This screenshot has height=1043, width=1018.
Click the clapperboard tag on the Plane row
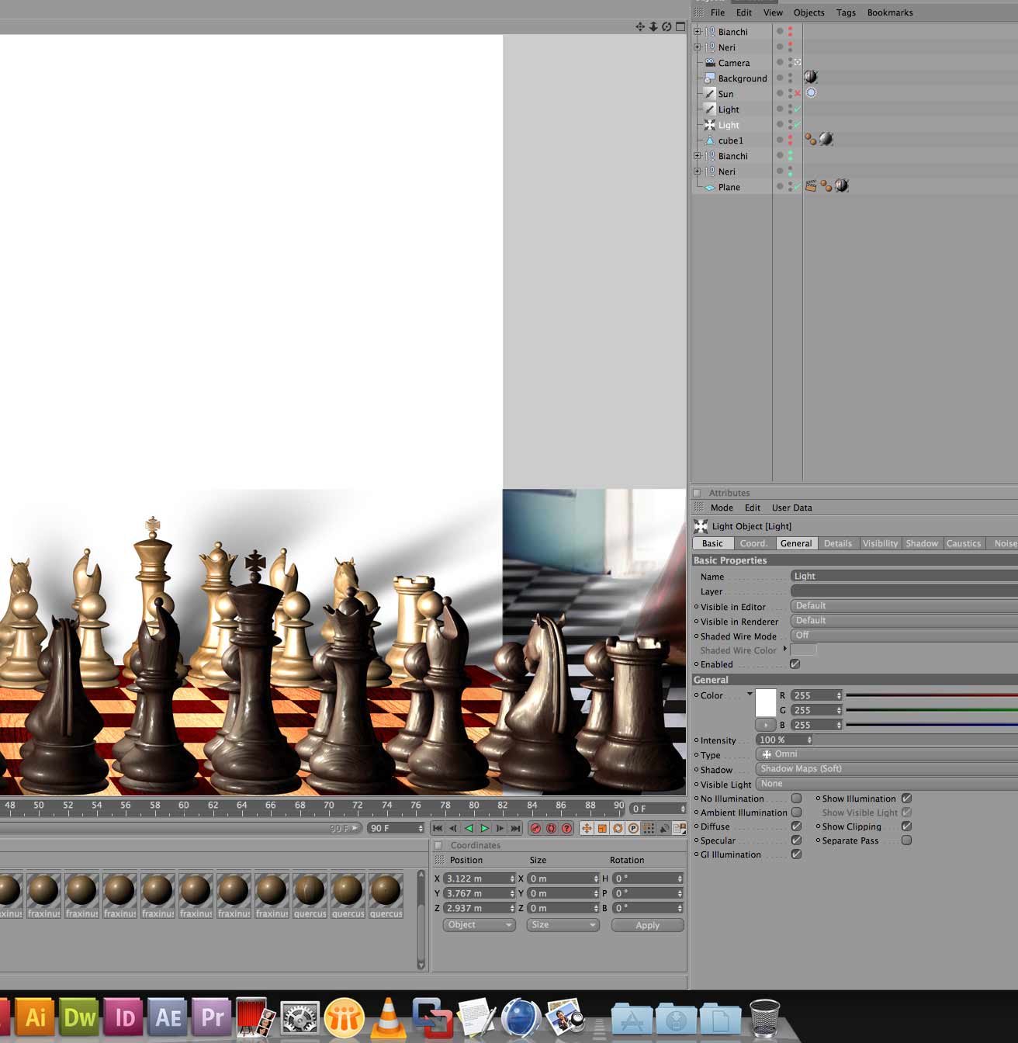(x=811, y=186)
